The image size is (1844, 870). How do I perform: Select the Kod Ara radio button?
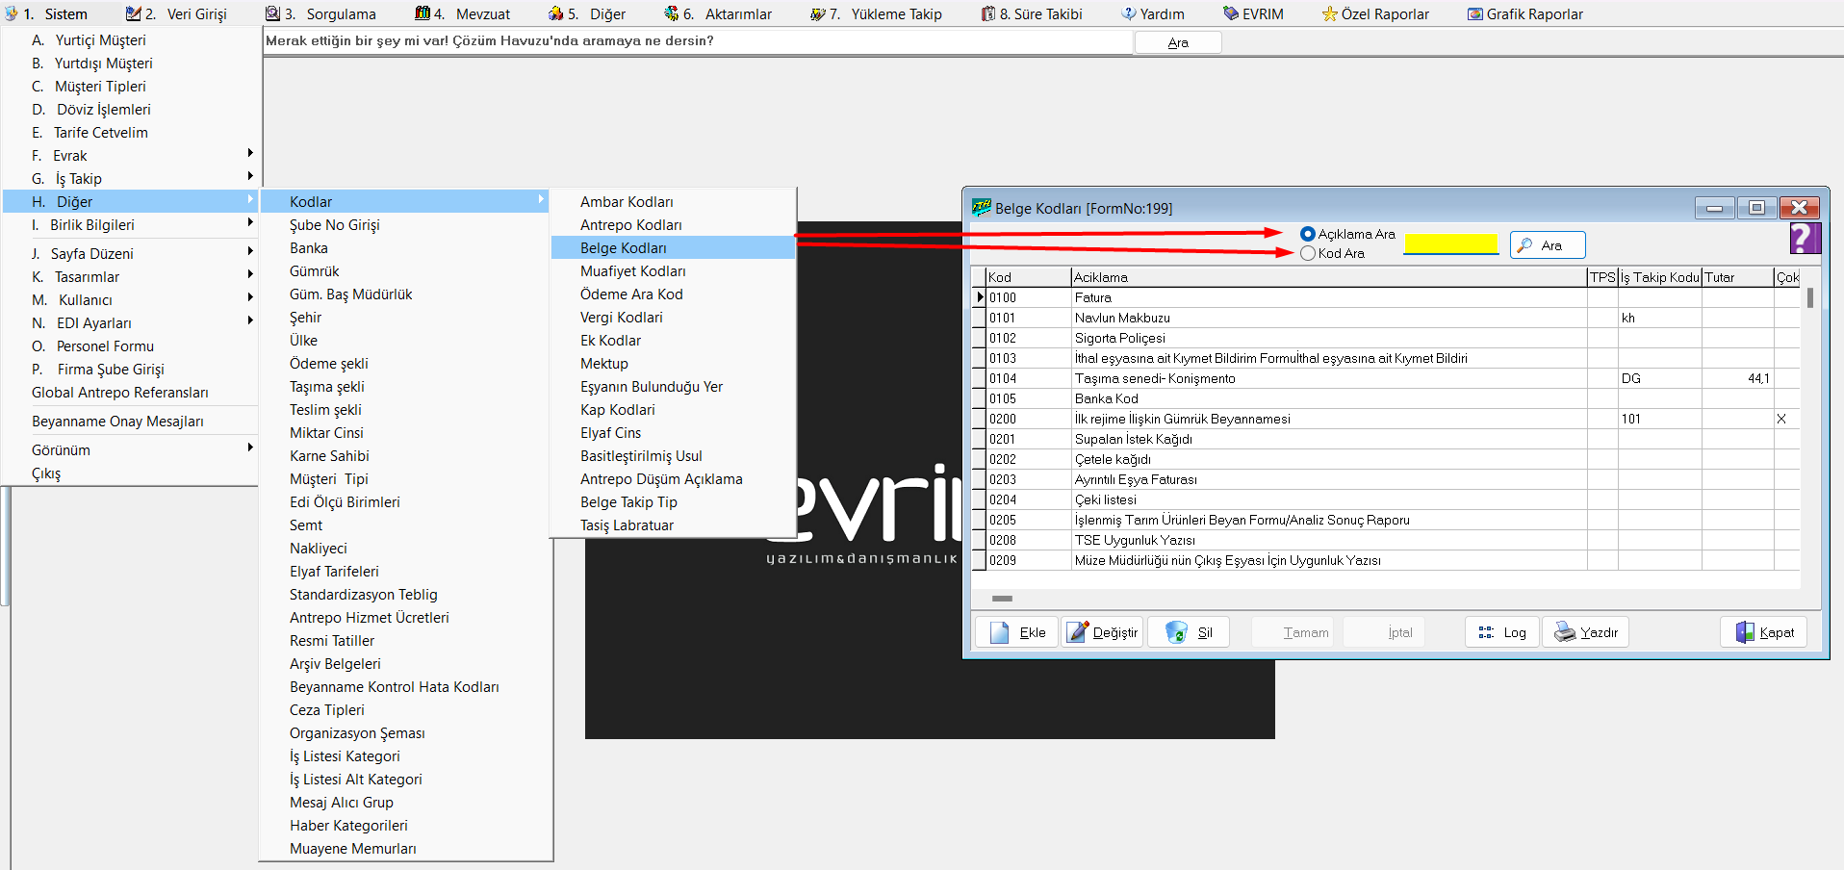point(1308,253)
